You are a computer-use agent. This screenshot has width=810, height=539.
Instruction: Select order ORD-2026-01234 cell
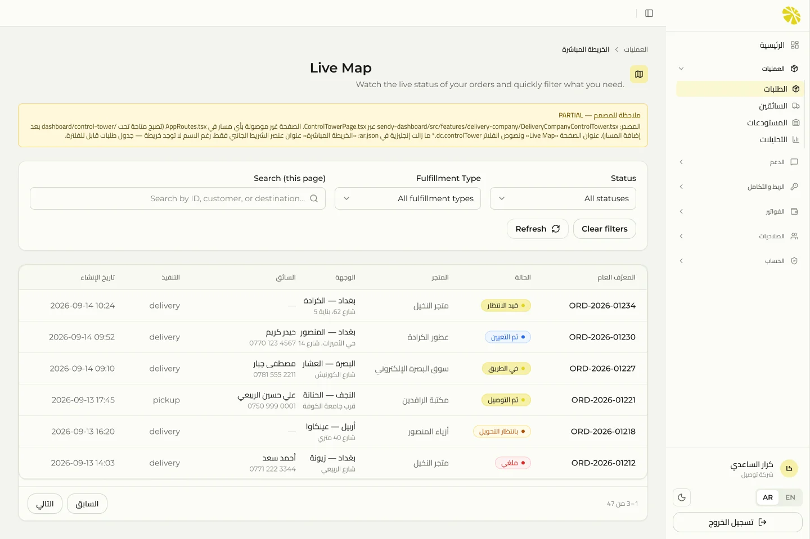[x=602, y=306]
